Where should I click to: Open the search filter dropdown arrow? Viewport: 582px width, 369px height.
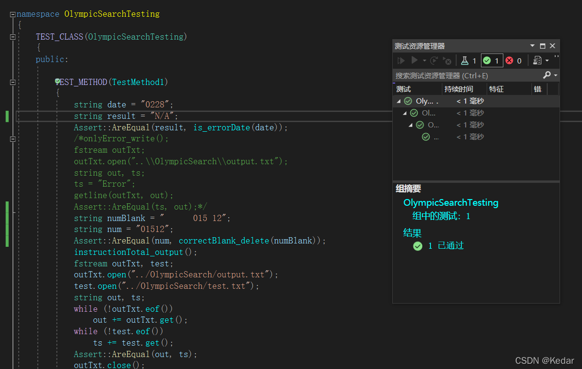click(556, 75)
